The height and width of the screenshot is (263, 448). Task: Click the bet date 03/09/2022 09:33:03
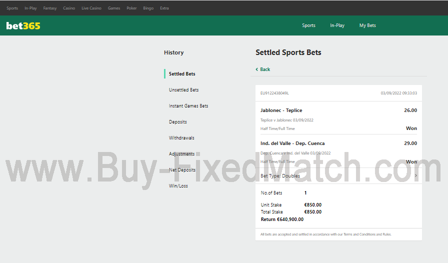click(399, 93)
